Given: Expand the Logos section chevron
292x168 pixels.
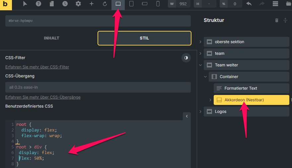Looking at the screenshot, I should (x=200, y=112).
